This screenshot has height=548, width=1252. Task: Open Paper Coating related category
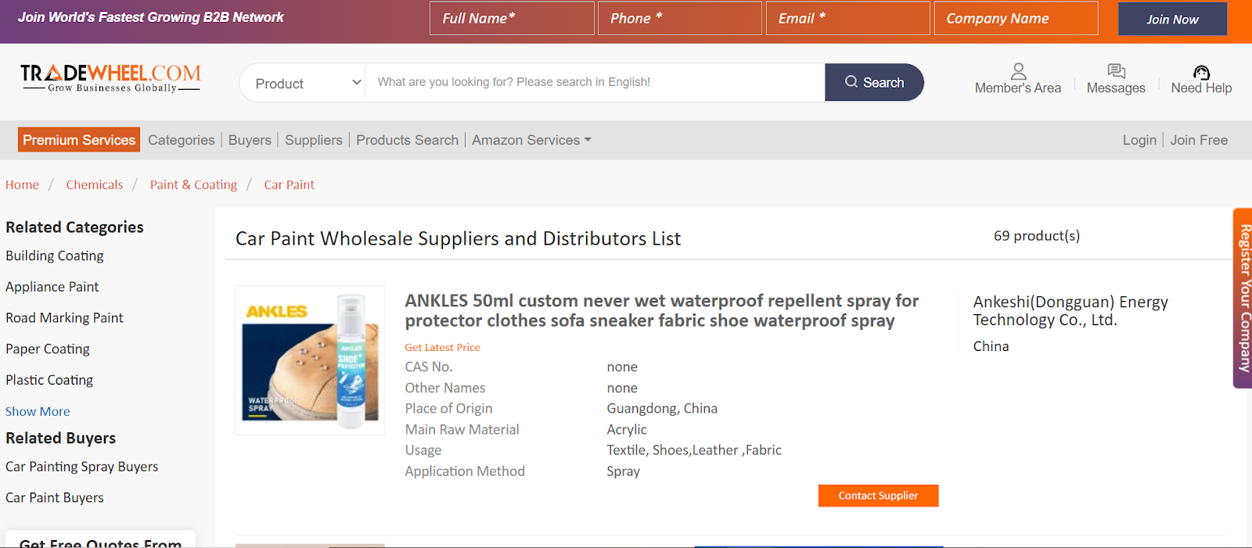[x=48, y=349]
